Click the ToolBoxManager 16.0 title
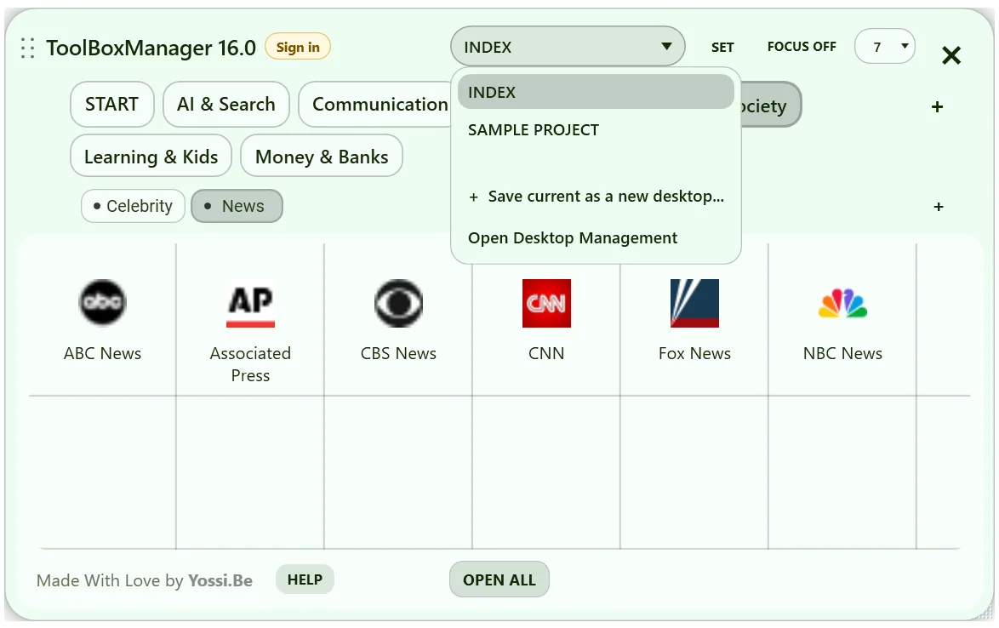The height and width of the screenshot is (628, 999). pos(151,48)
